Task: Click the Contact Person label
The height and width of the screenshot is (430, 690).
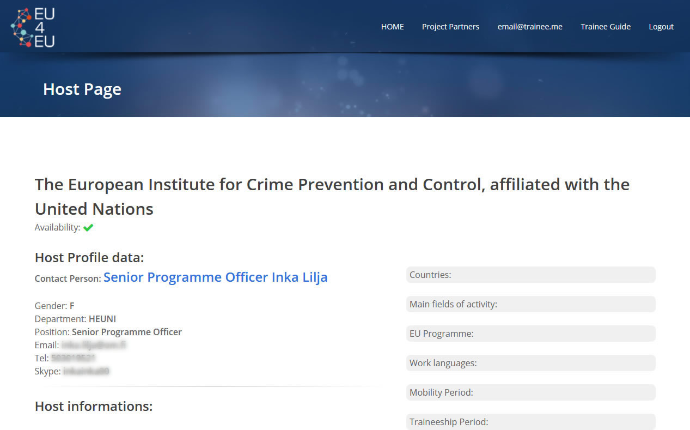Action: point(68,278)
